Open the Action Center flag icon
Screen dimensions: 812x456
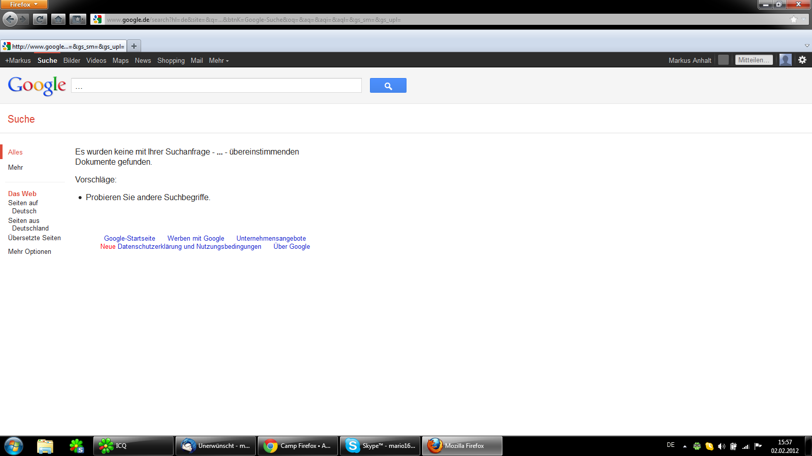click(758, 446)
